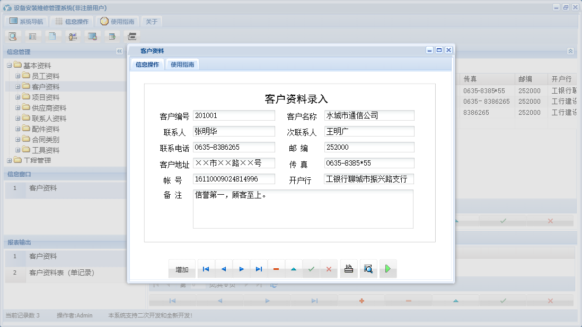Open the report list icon in the toolbar
This screenshot has width=582, height=327.
click(x=32, y=36)
